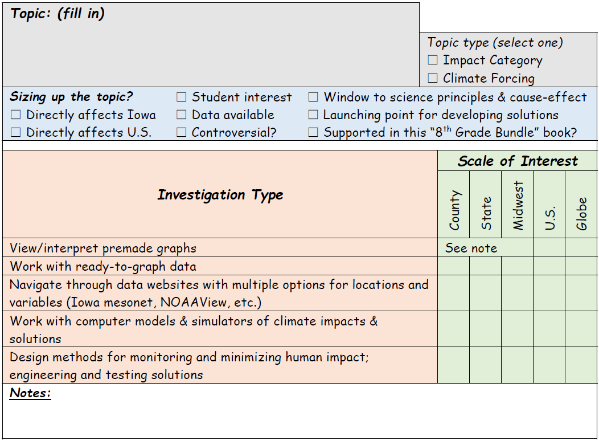599x440 pixels.
Task: Check the Impact Category checkbox
Action: point(432,60)
